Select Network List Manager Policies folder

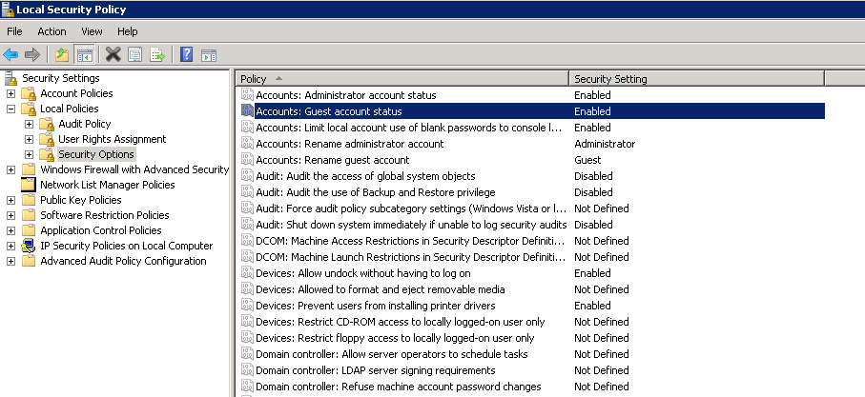pyautogui.click(x=107, y=185)
